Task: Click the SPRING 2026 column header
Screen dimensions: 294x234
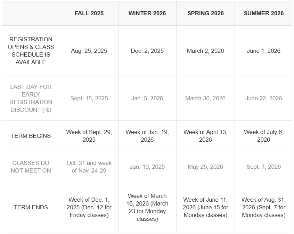Action: coord(205,13)
